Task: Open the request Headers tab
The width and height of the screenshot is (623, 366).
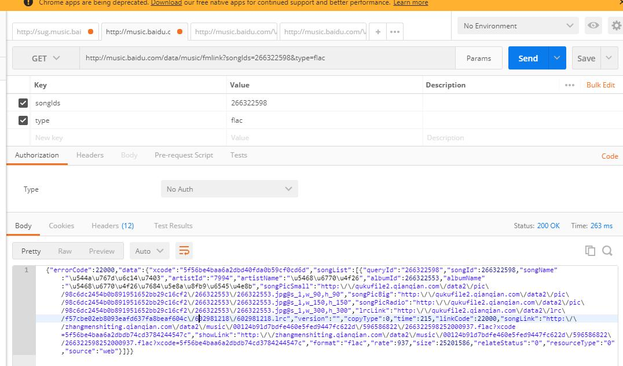Action: (90, 155)
